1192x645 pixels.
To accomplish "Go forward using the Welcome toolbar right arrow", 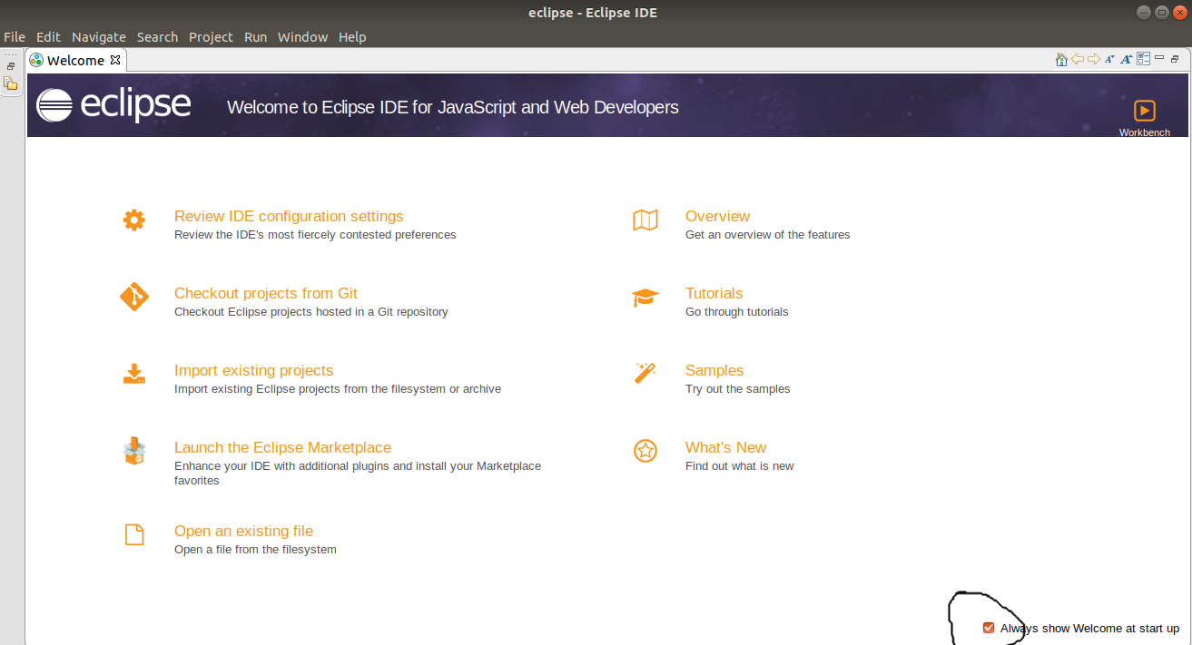I will 1093,60.
